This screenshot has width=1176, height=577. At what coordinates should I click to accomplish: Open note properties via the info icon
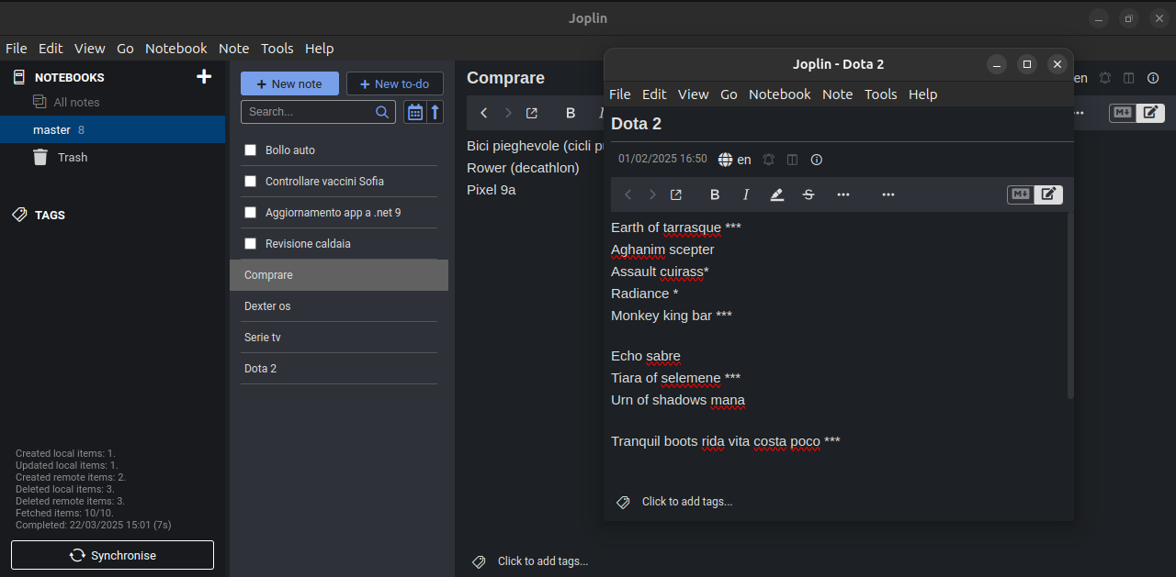[x=816, y=160]
